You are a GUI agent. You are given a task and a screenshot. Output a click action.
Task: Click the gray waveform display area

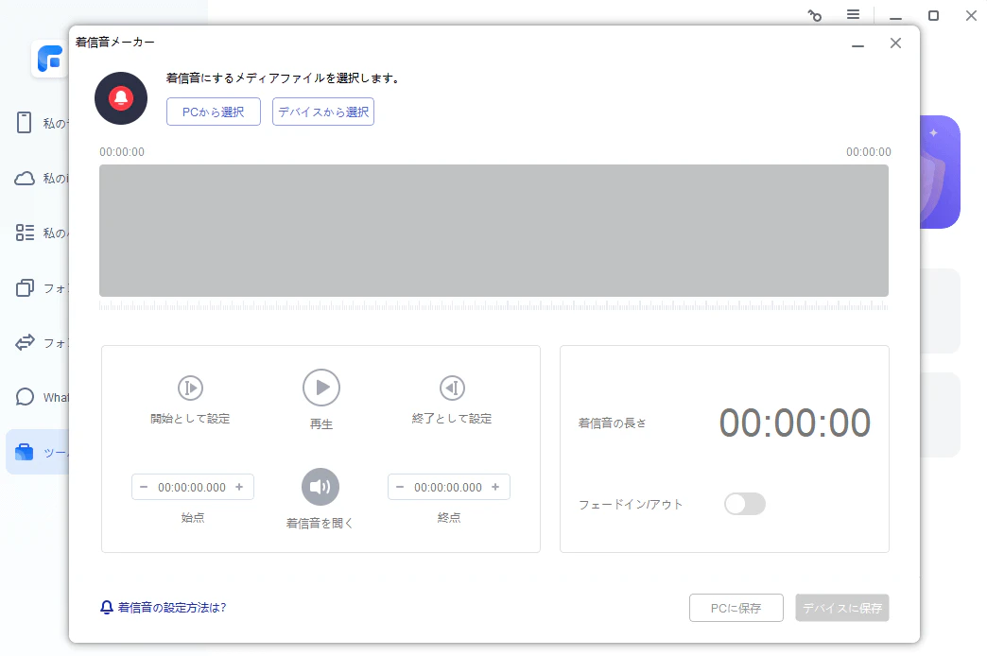[x=493, y=231]
